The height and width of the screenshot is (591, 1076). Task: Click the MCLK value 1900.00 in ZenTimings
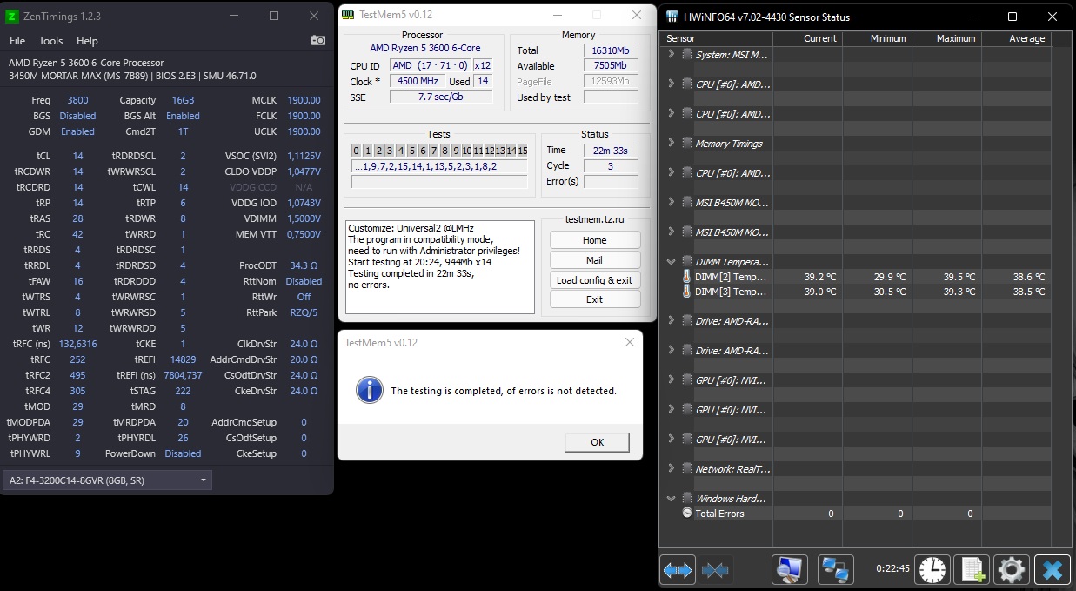[304, 100]
